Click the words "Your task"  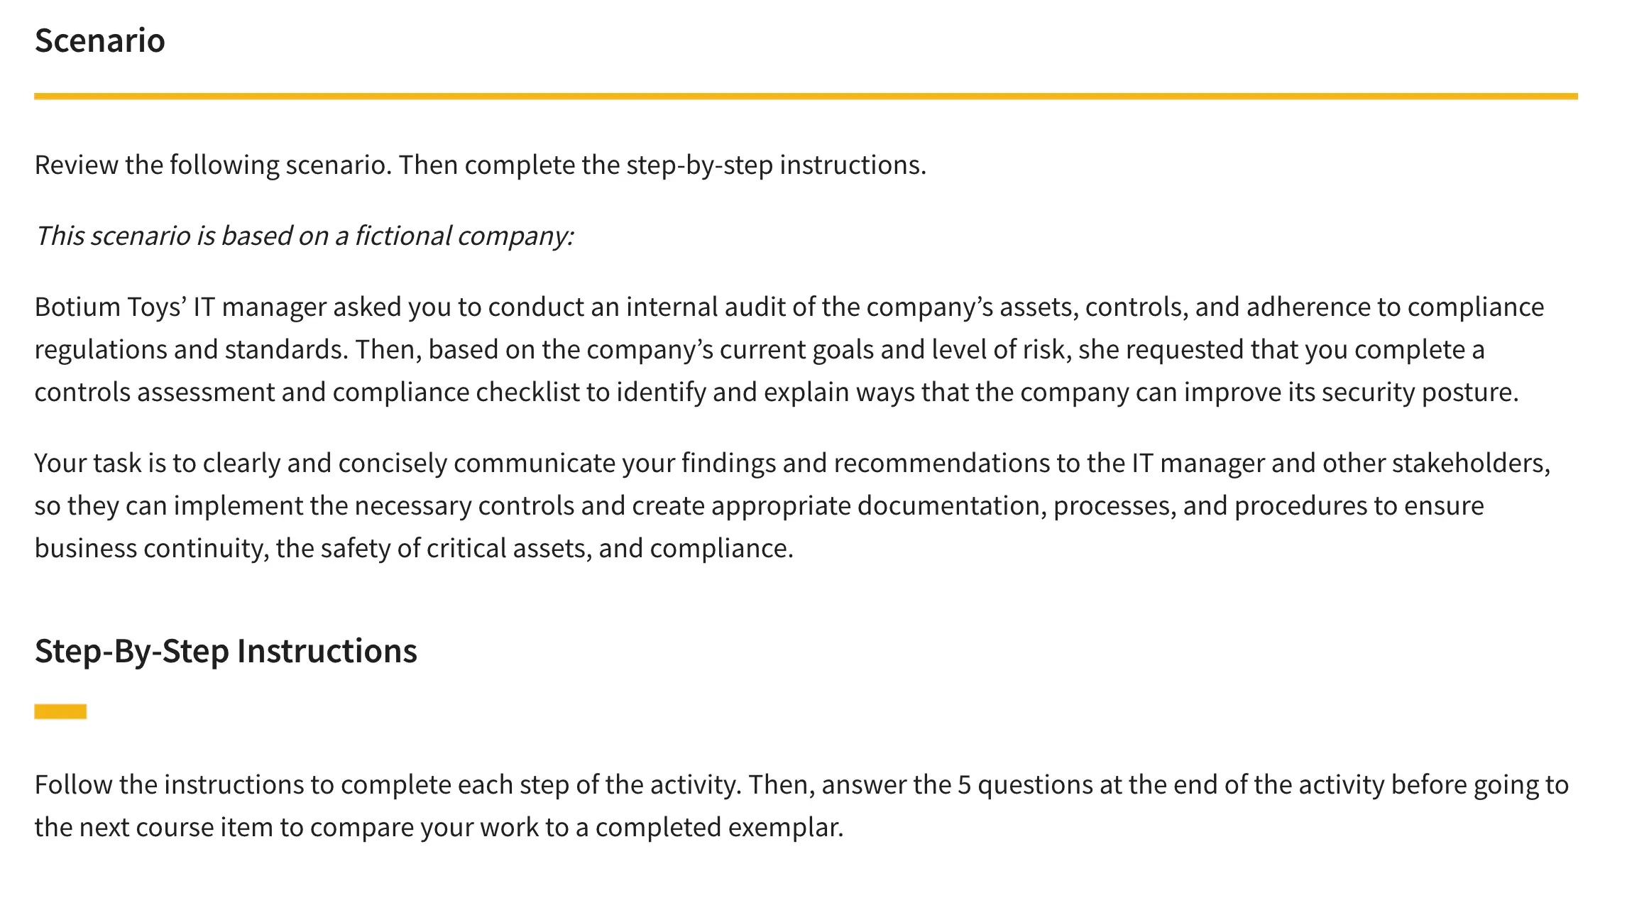(88, 463)
